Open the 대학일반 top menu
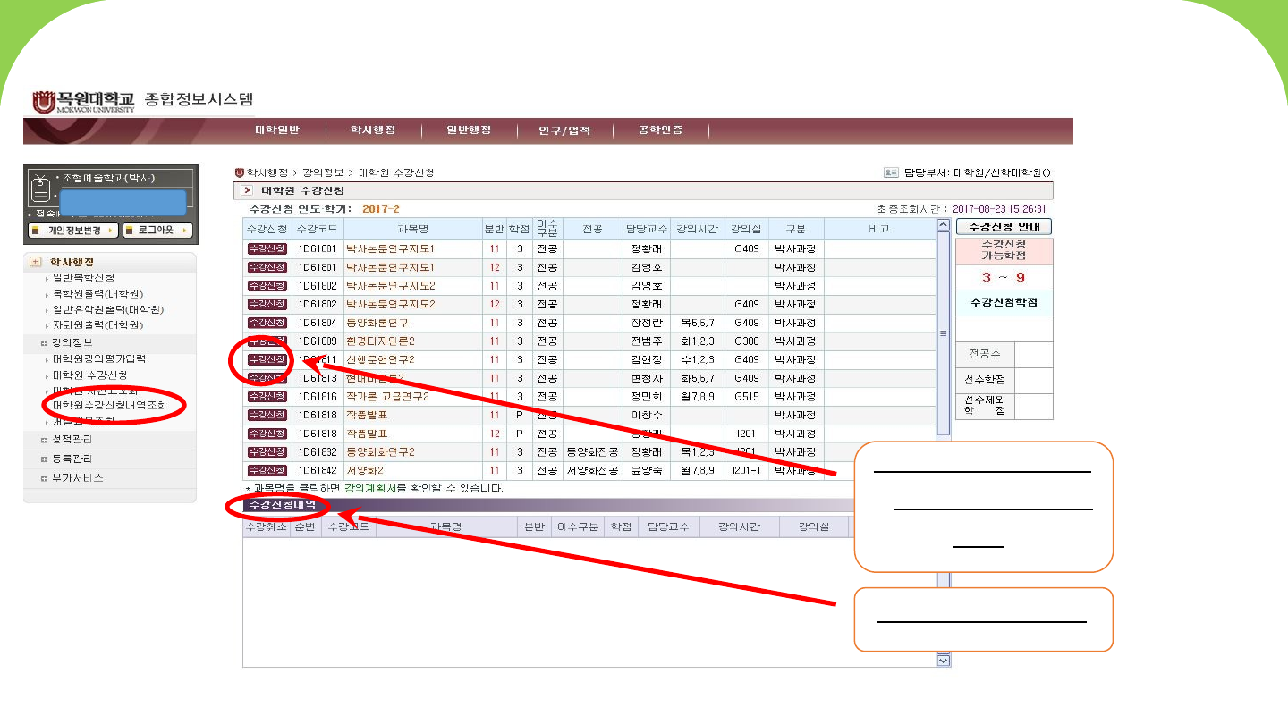1288x724 pixels. tap(277, 130)
